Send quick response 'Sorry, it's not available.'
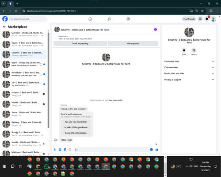Screen dimensions: 221x177 tap(76, 133)
